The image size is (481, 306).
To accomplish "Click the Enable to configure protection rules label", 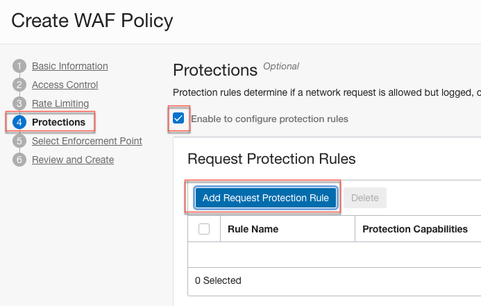I will pos(269,119).
